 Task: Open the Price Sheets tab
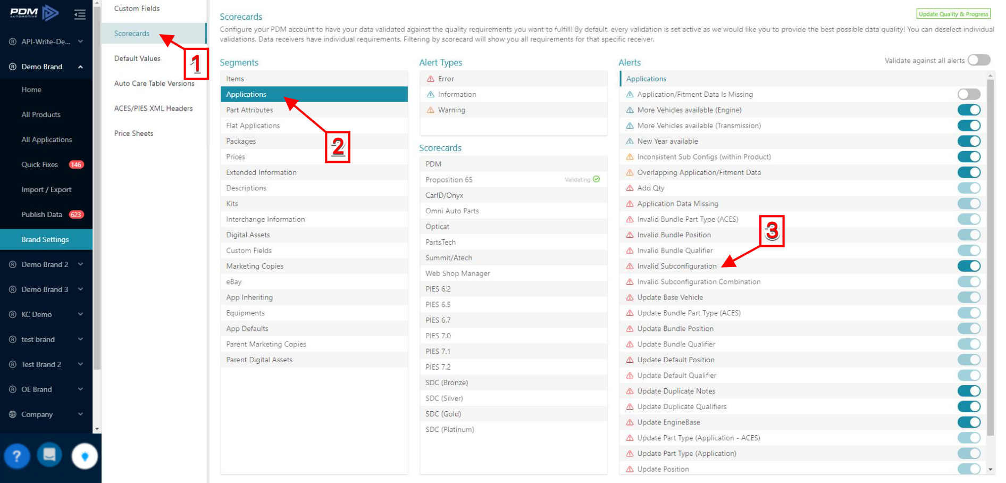click(153, 134)
